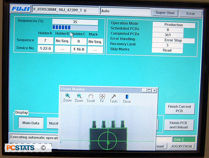Click the Auto mode field
Viewport: 209px width, 158px height.
point(125,11)
